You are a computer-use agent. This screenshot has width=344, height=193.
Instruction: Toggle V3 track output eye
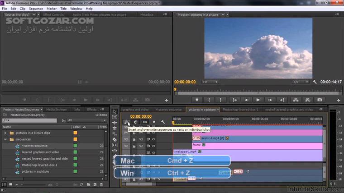pyautogui.click(x=153, y=139)
